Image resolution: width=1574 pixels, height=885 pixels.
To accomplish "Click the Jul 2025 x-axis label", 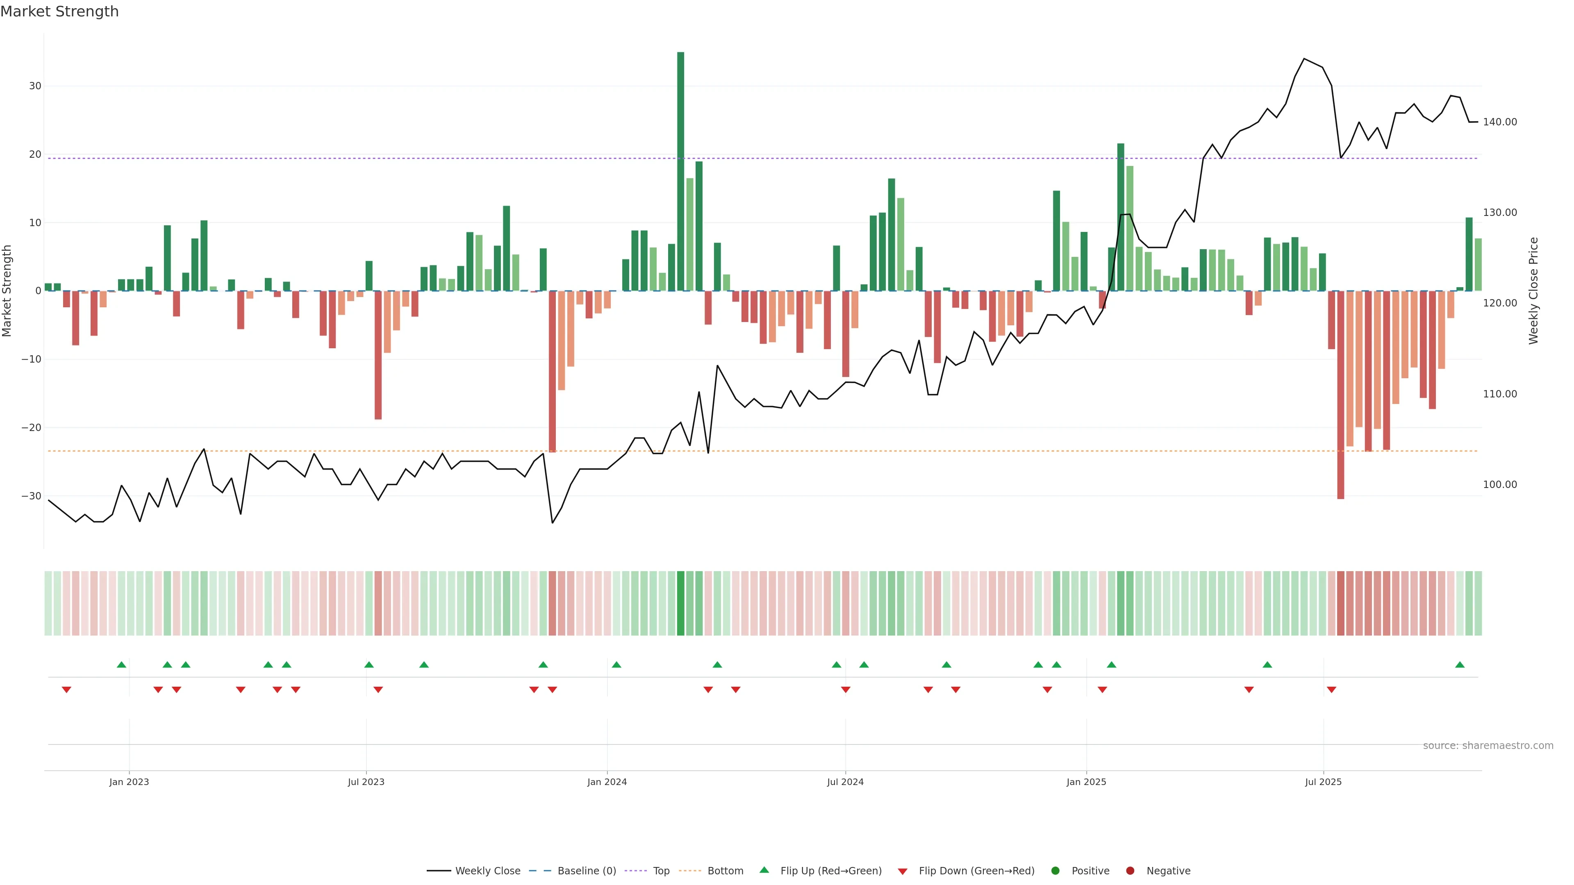I will click(x=1323, y=782).
